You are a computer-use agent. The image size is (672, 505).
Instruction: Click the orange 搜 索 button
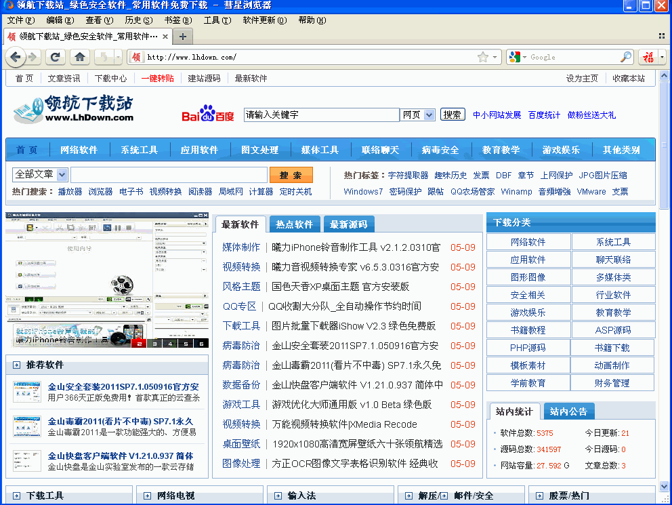(291, 175)
